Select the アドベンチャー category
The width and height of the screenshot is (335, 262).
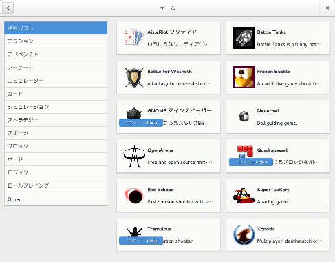(56, 54)
